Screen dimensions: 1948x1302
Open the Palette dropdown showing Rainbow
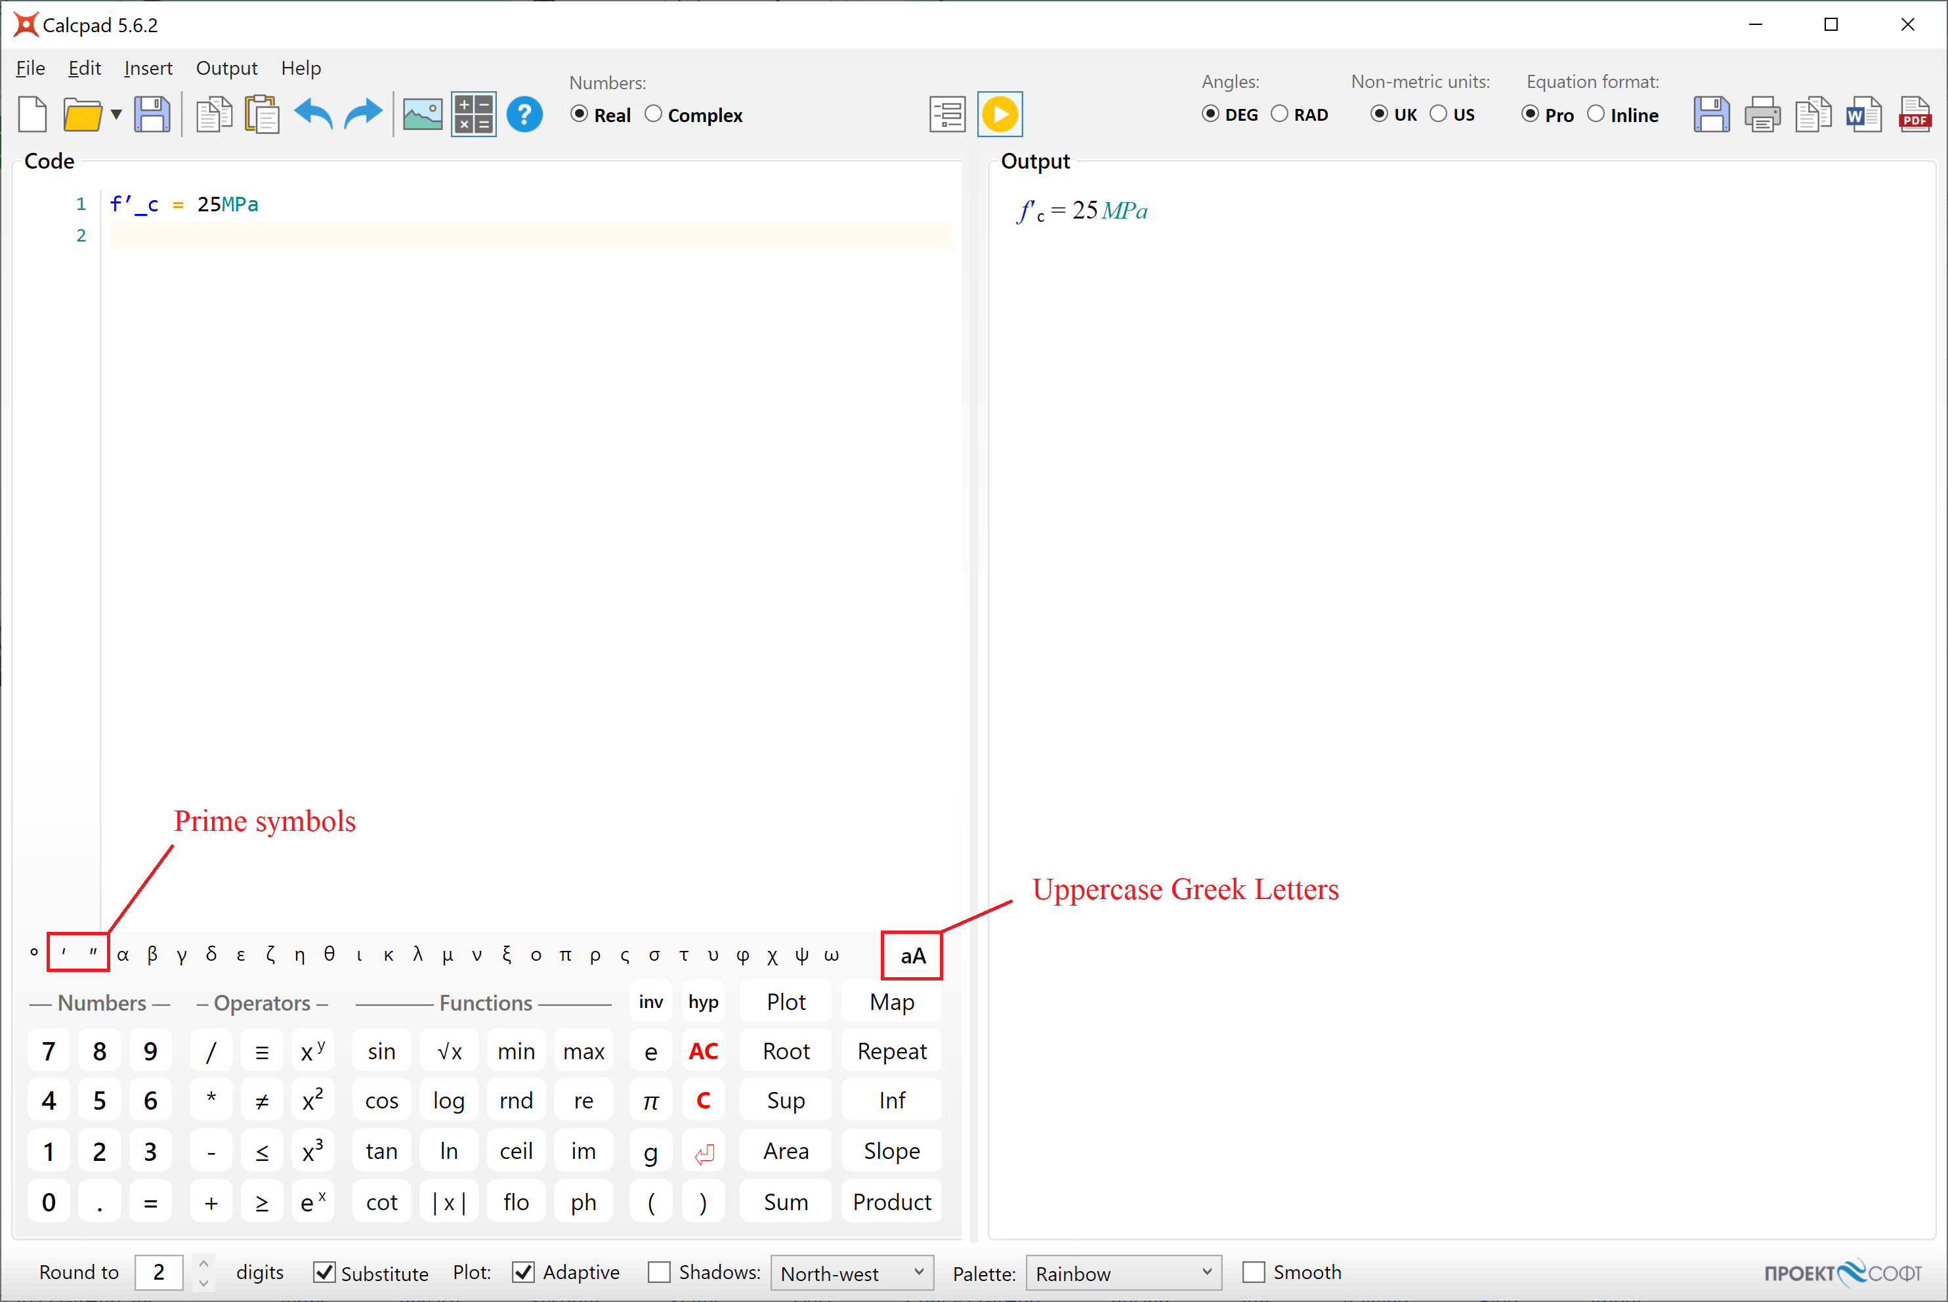(x=1124, y=1272)
